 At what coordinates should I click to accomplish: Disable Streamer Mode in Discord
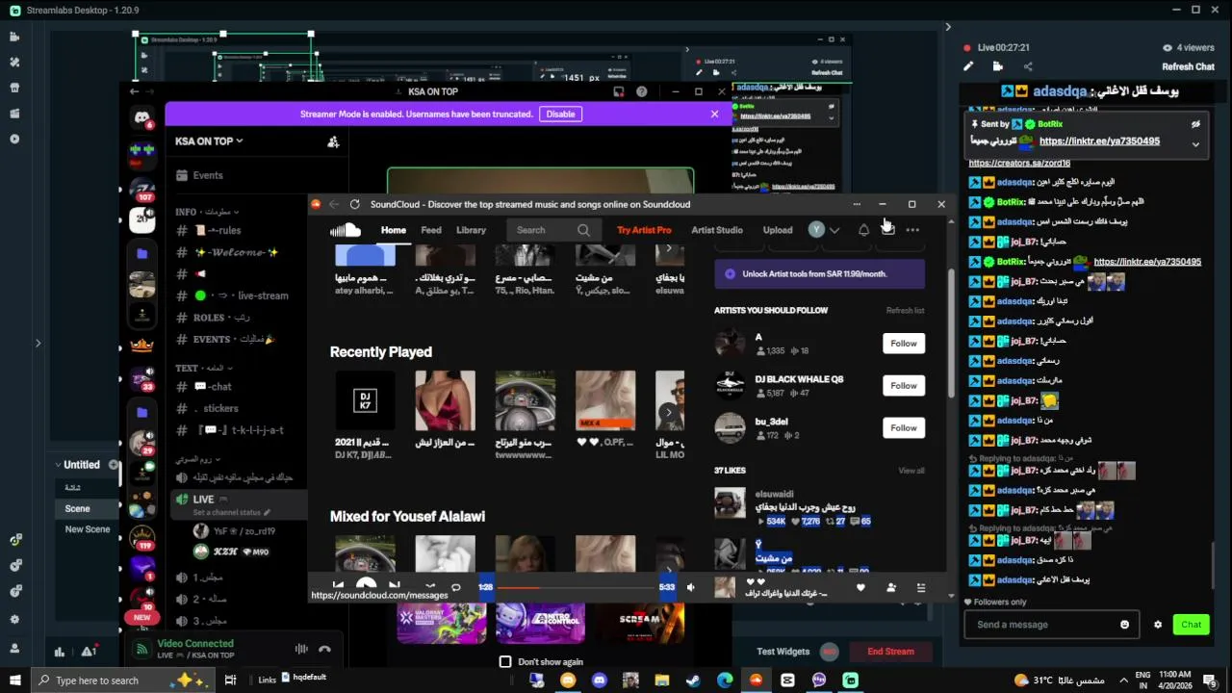tap(560, 114)
